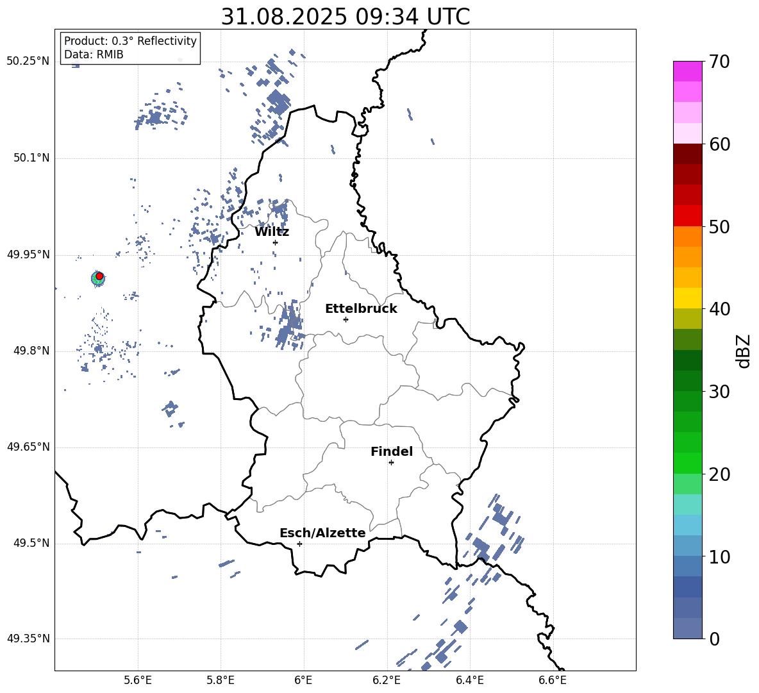Click the cross marker below Ettelbruck
The width and height of the screenshot is (759, 693).
pos(346,319)
